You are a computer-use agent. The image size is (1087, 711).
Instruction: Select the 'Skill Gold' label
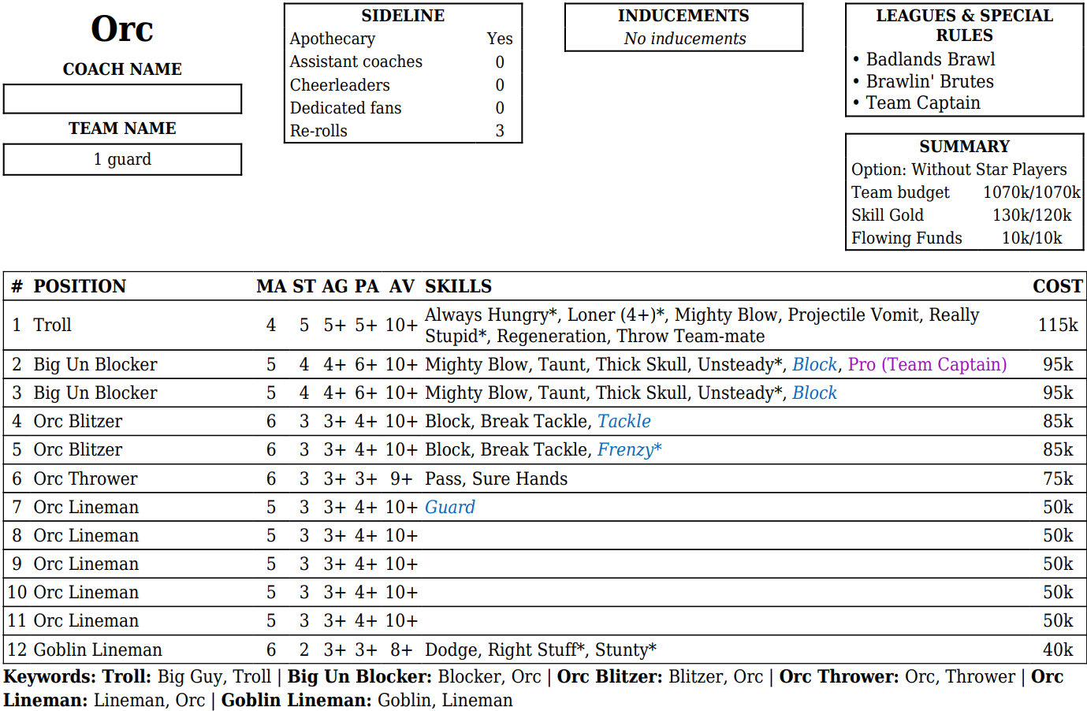point(888,215)
